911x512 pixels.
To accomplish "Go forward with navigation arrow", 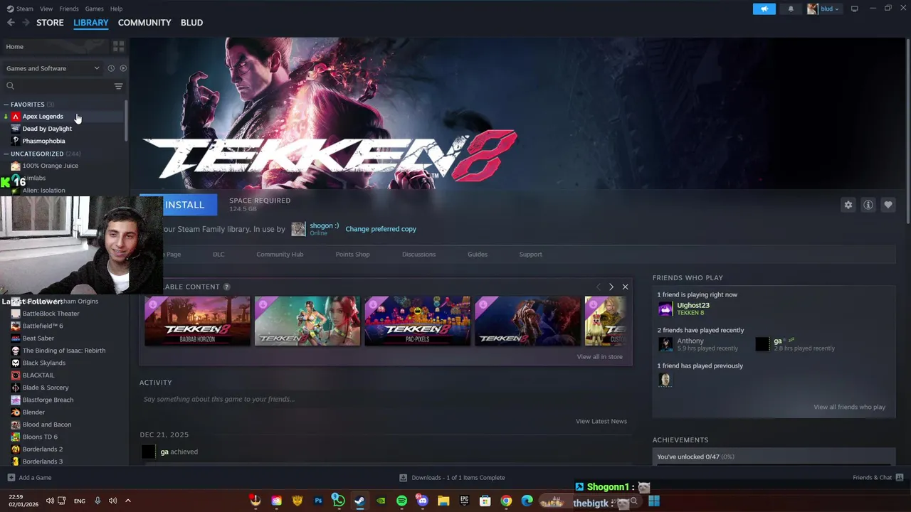I will coord(26,23).
